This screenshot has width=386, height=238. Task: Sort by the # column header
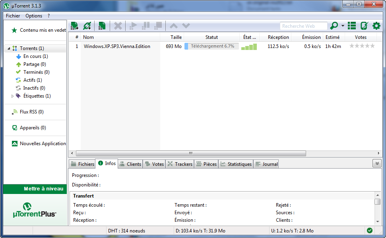tap(75, 37)
